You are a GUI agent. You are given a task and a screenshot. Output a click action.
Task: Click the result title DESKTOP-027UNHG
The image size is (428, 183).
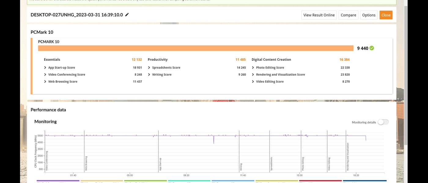pyautogui.click(x=77, y=15)
